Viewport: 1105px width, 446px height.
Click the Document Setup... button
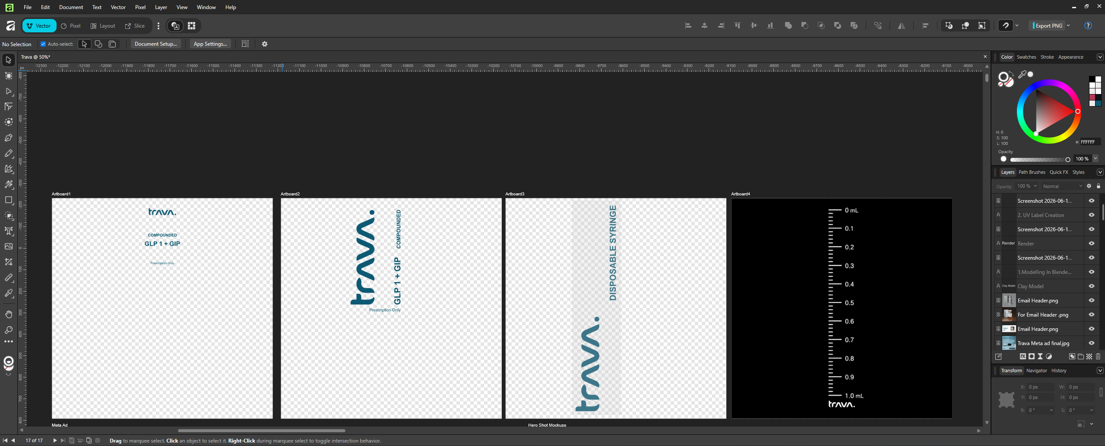(156, 44)
